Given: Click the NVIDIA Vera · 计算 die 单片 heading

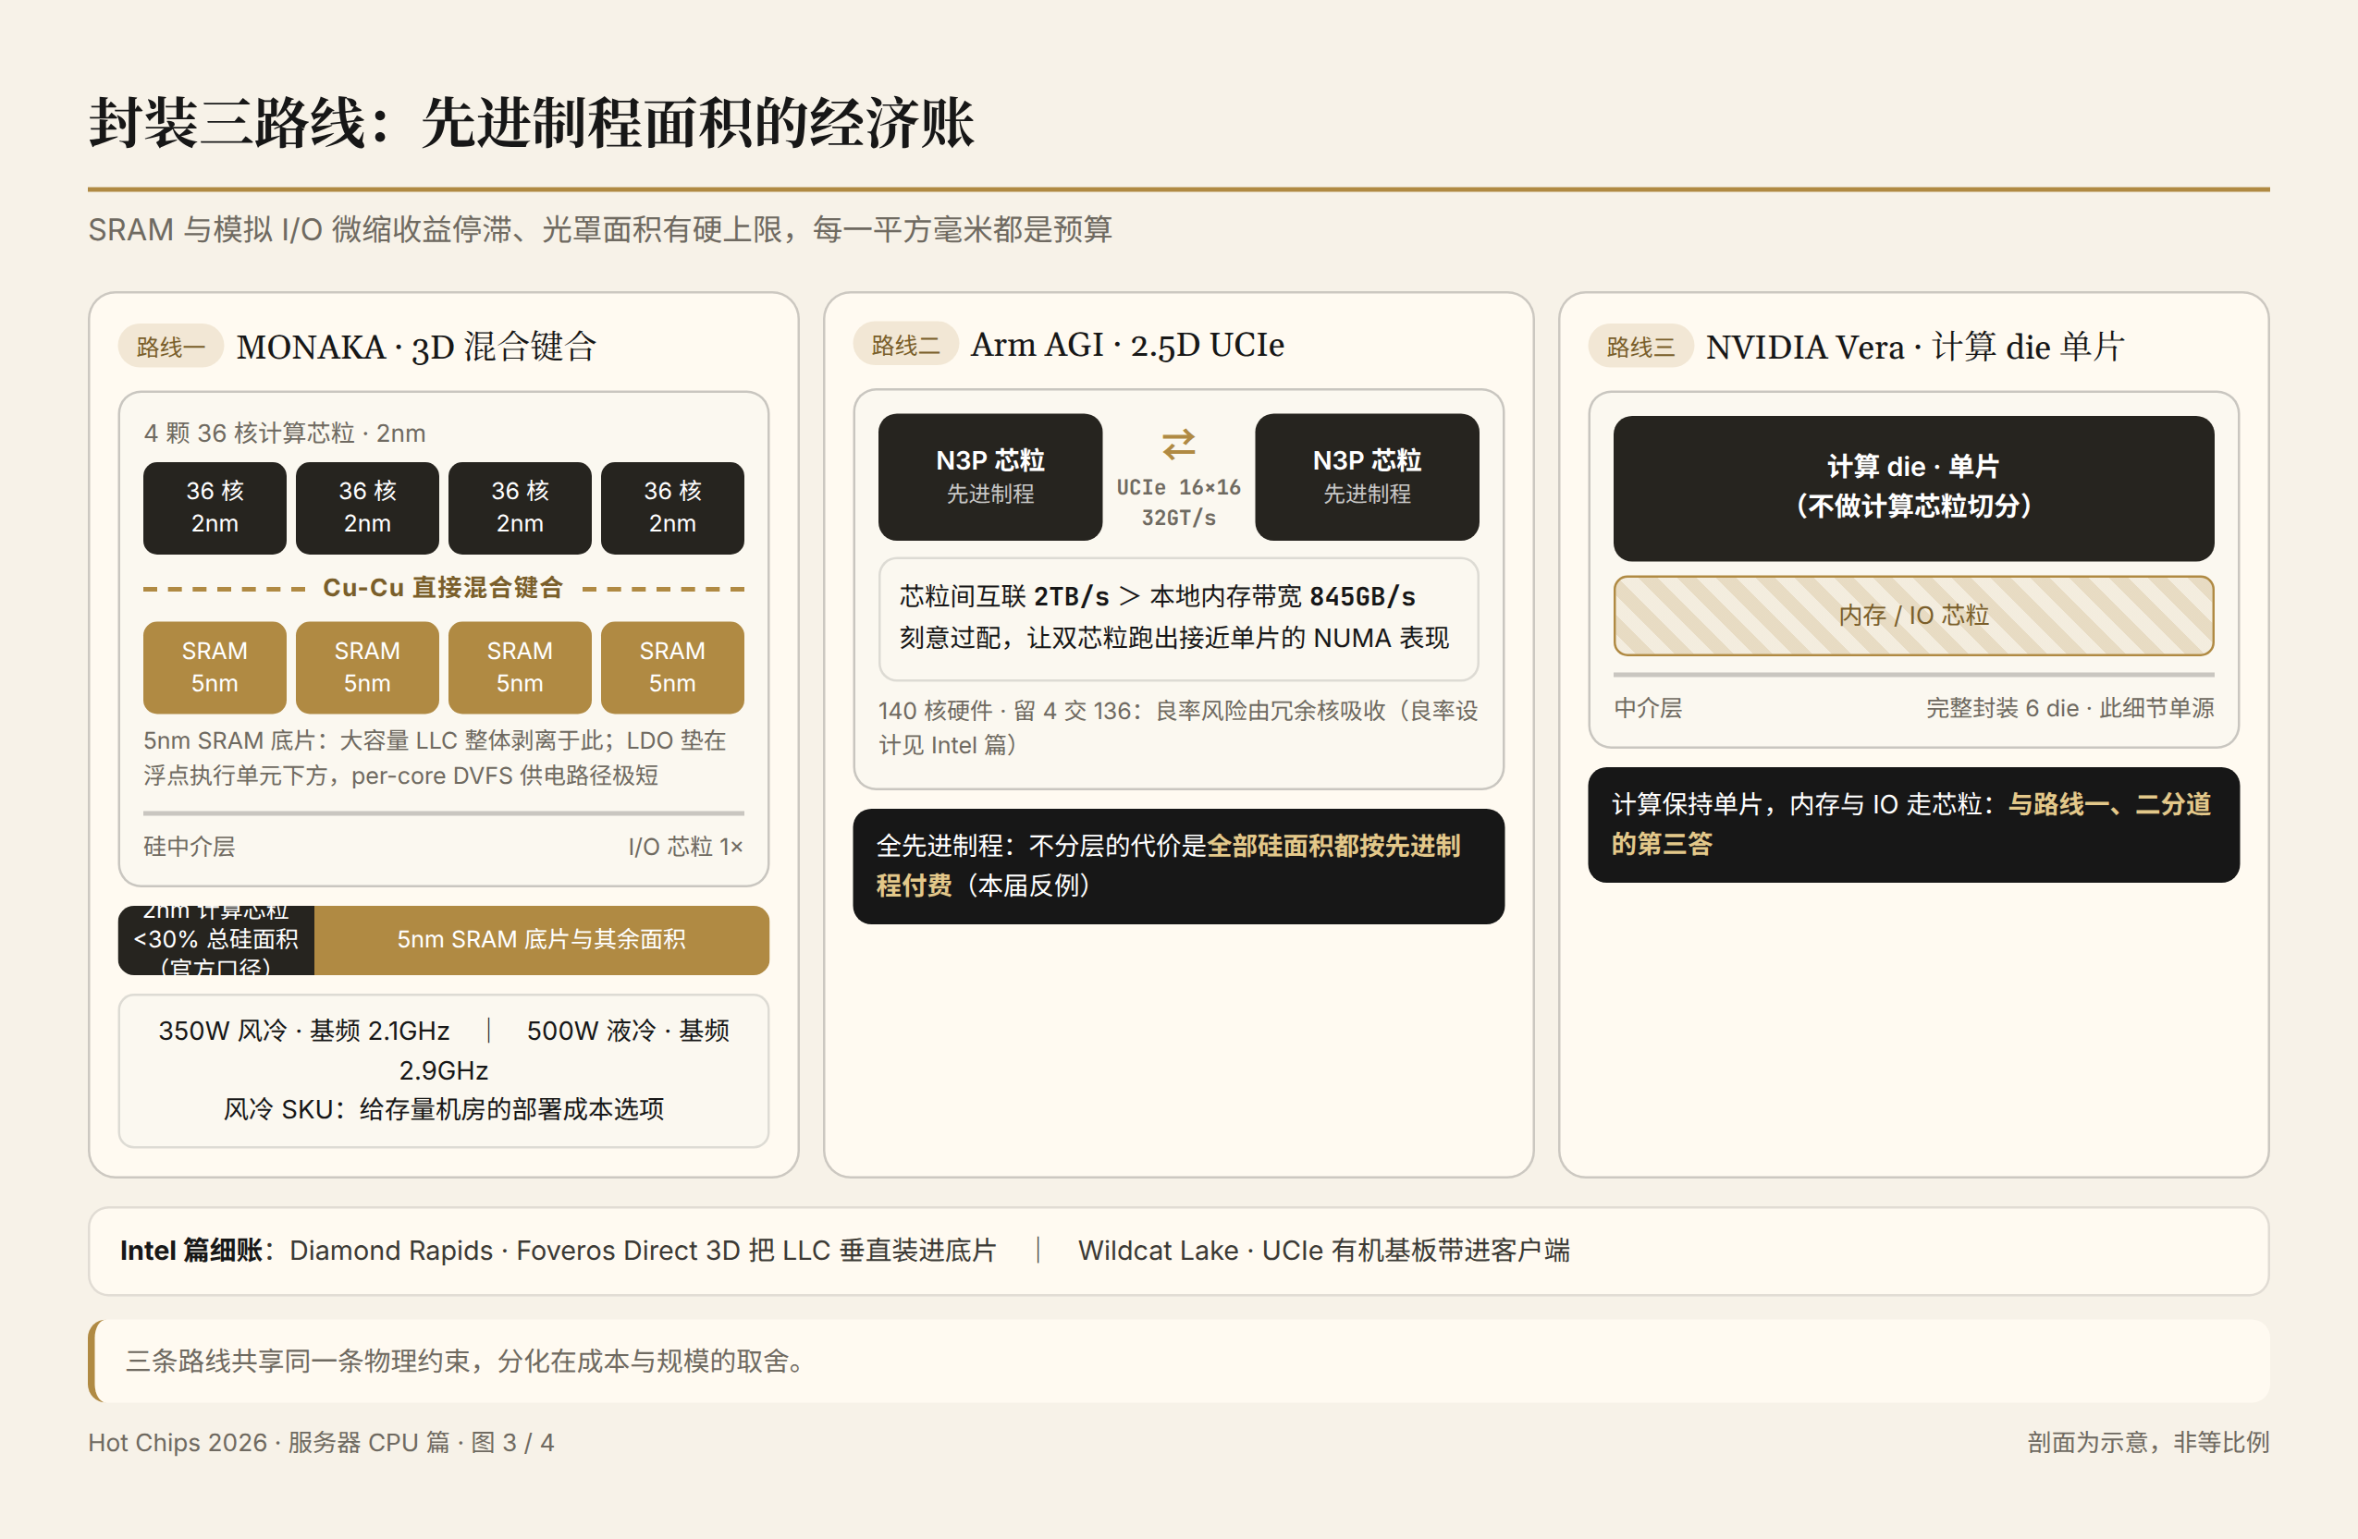Looking at the screenshot, I should tap(1914, 347).
